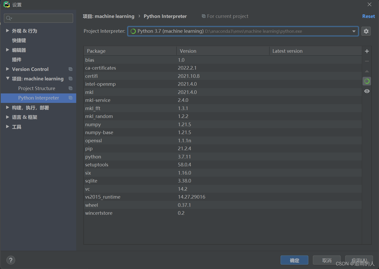The width and height of the screenshot is (379, 269).
Task: Select the wincertstore package row
Action: (223, 213)
